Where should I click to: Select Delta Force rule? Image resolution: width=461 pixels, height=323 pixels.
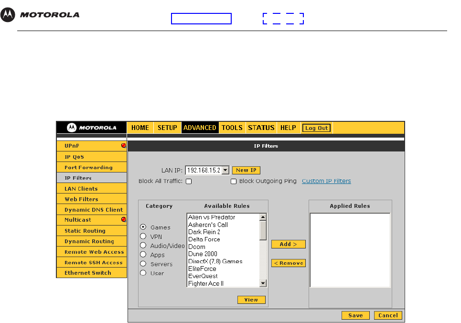(x=223, y=239)
